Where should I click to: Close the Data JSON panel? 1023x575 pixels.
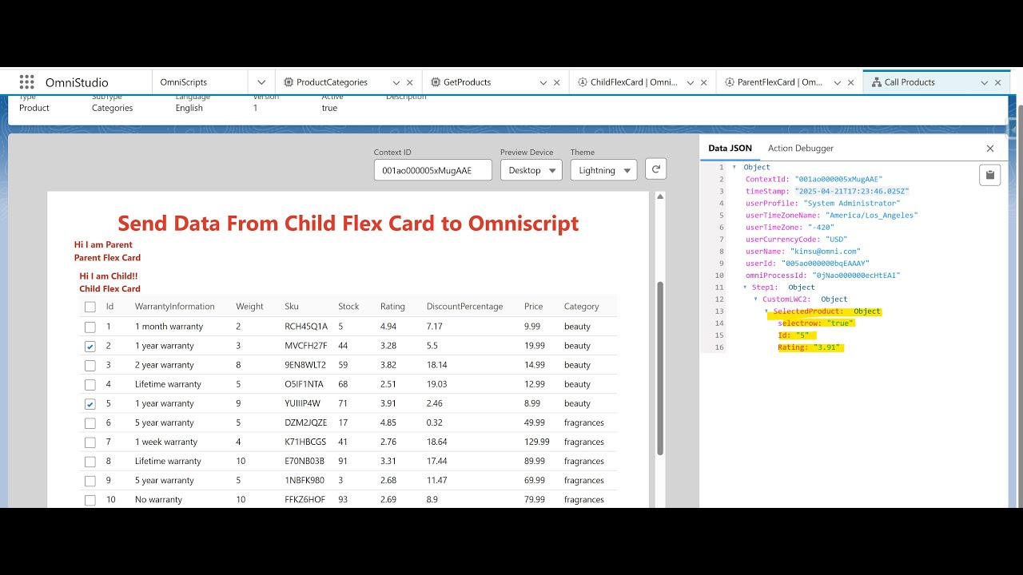(x=990, y=149)
